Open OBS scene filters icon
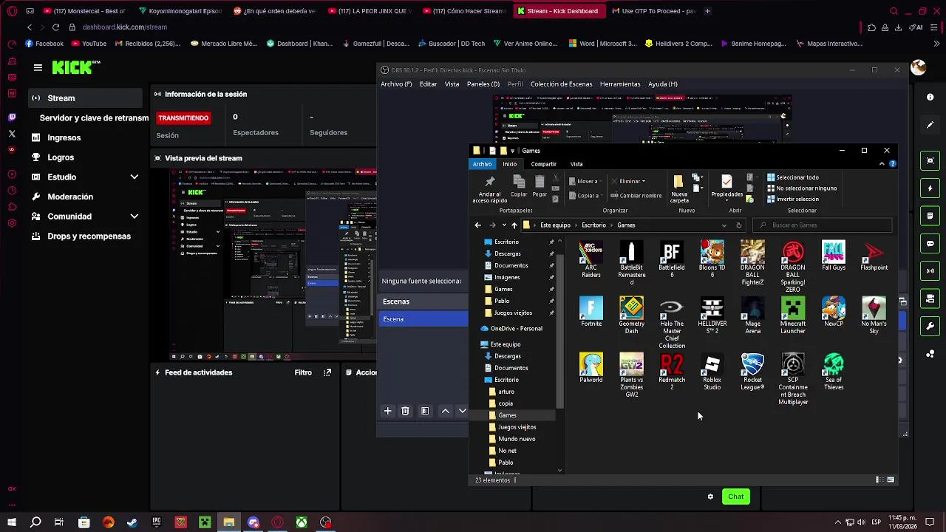The width and height of the screenshot is (946, 532). [x=425, y=411]
